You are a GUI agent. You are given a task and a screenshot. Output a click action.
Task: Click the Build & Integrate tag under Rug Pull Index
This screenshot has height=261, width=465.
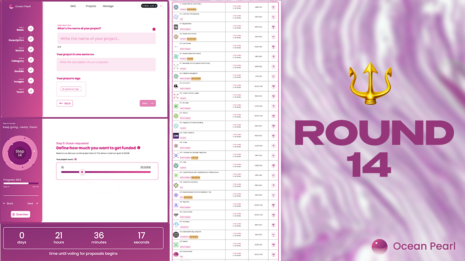point(185,29)
